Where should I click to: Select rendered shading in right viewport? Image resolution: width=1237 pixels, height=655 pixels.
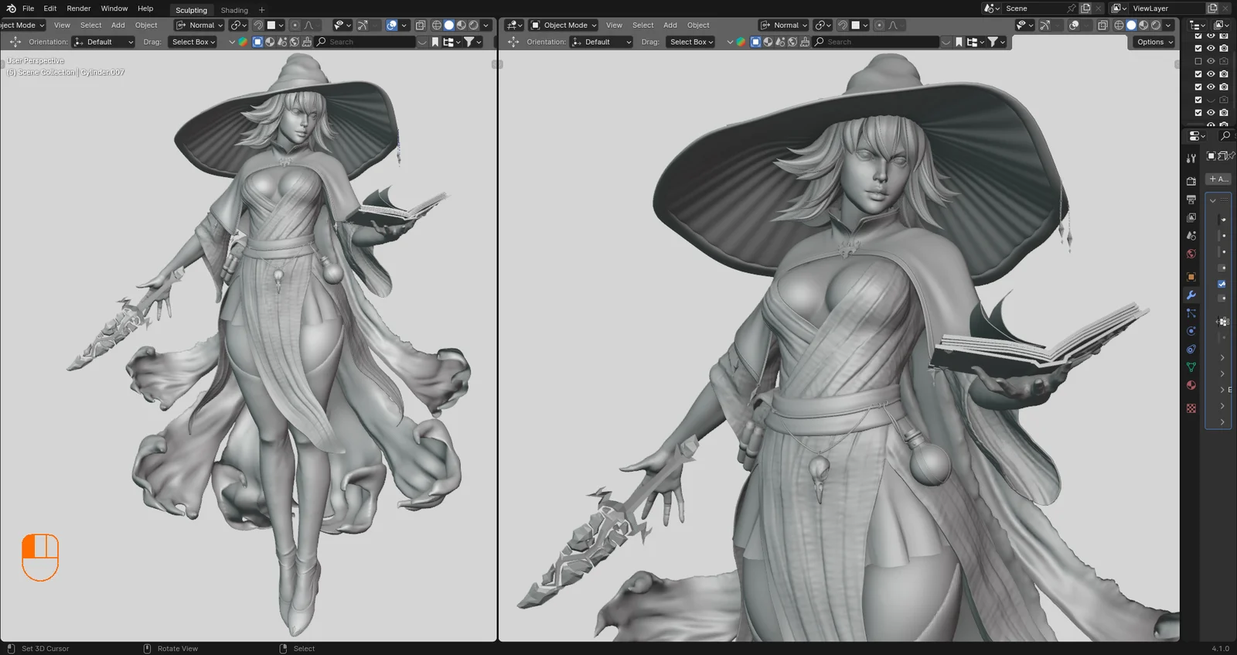(x=1156, y=26)
